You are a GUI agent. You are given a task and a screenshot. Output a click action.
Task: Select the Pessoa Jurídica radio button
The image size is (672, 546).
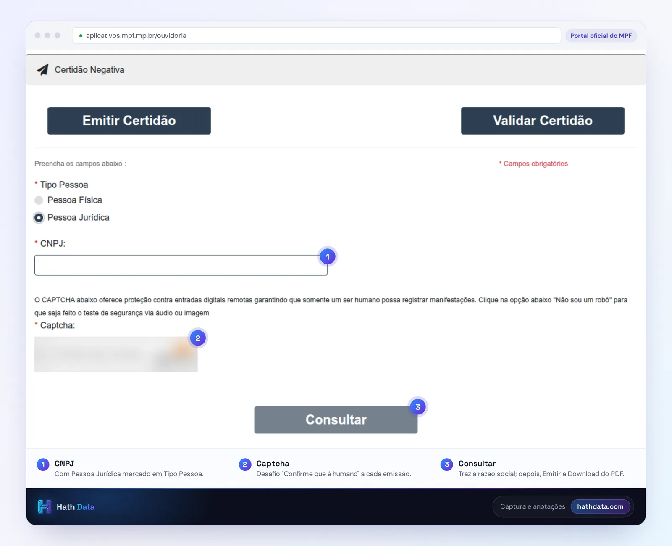(x=39, y=218)
